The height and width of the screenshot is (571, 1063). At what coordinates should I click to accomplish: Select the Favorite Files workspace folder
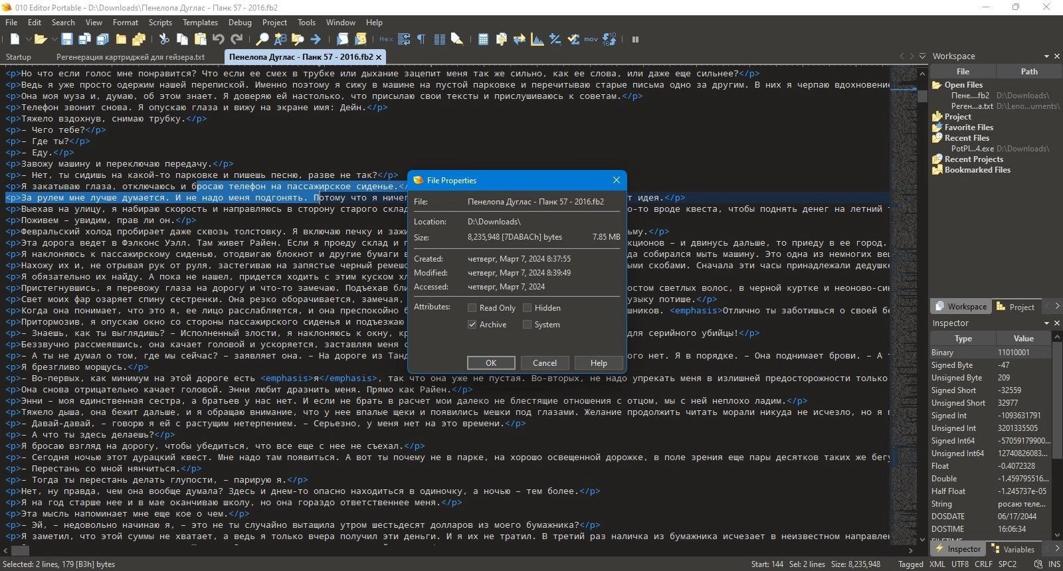click(969, 127)
